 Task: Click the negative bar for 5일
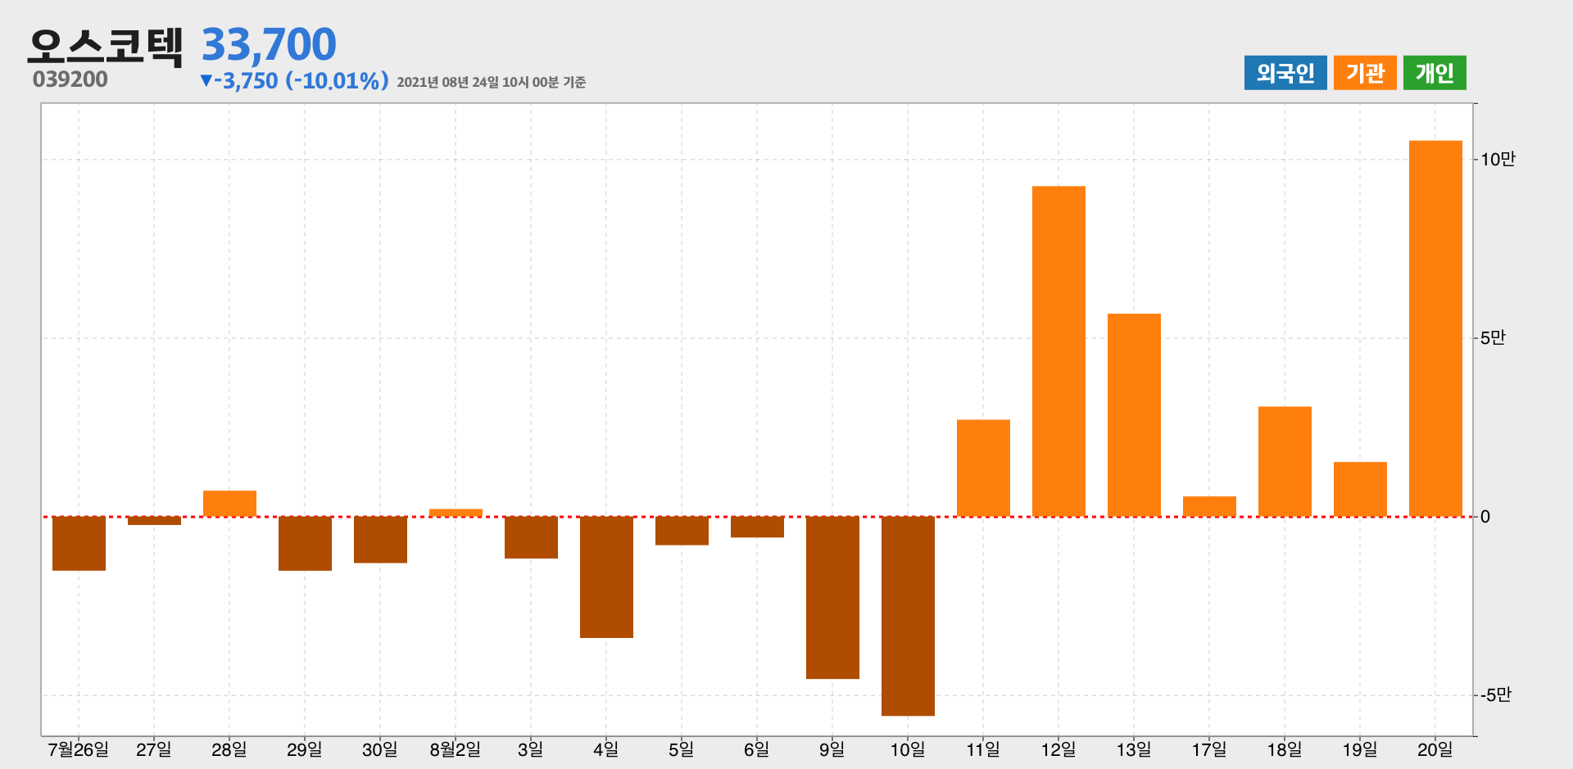[x=682, y=531]
